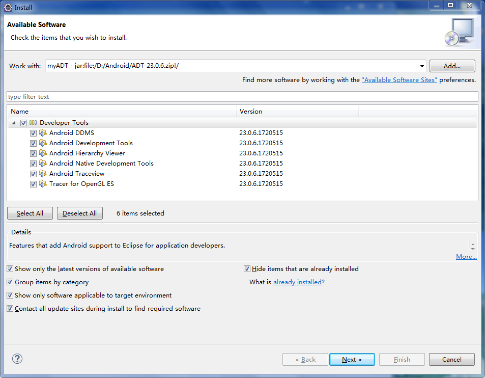
Task: Click the More... details link
Action: point(467,257)
